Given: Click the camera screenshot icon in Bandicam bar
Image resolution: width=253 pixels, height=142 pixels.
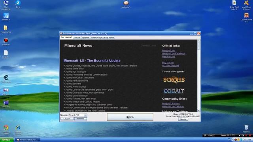Looking at the screenshot, I should click(243, 135).
